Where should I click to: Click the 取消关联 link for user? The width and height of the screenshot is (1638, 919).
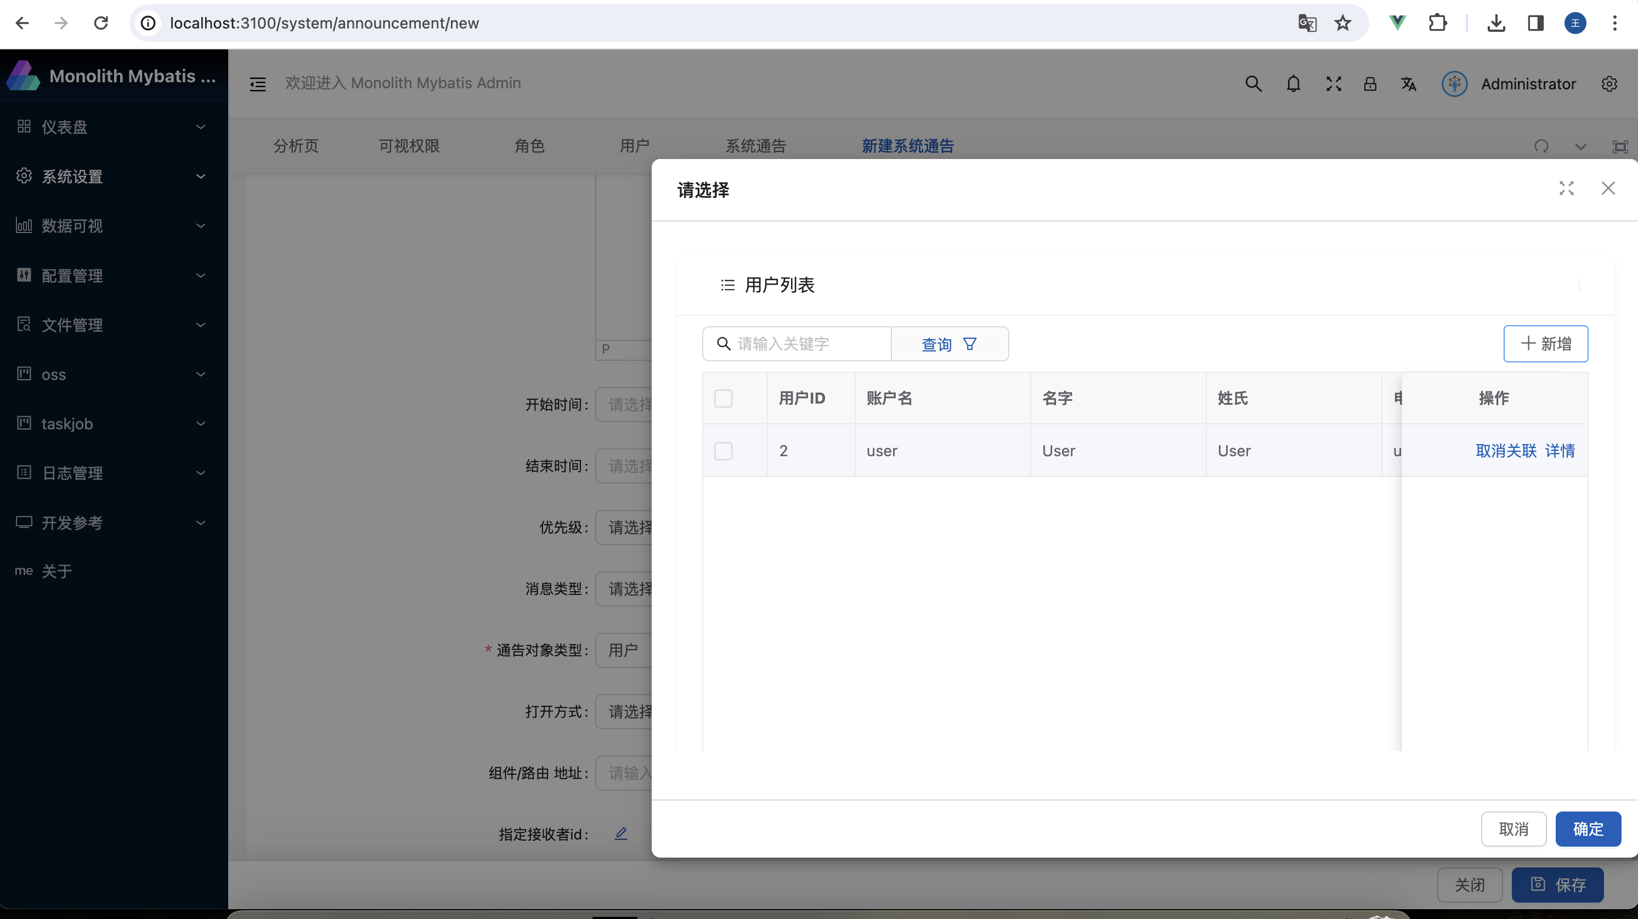click(1505, 451)
